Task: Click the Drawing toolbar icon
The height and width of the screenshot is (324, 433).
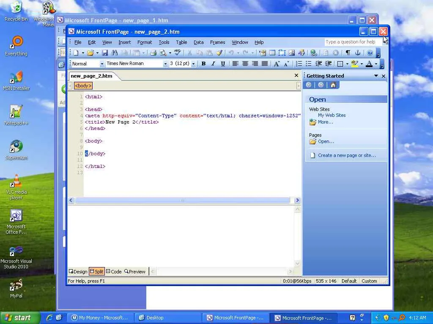Action: pos(301,53)
